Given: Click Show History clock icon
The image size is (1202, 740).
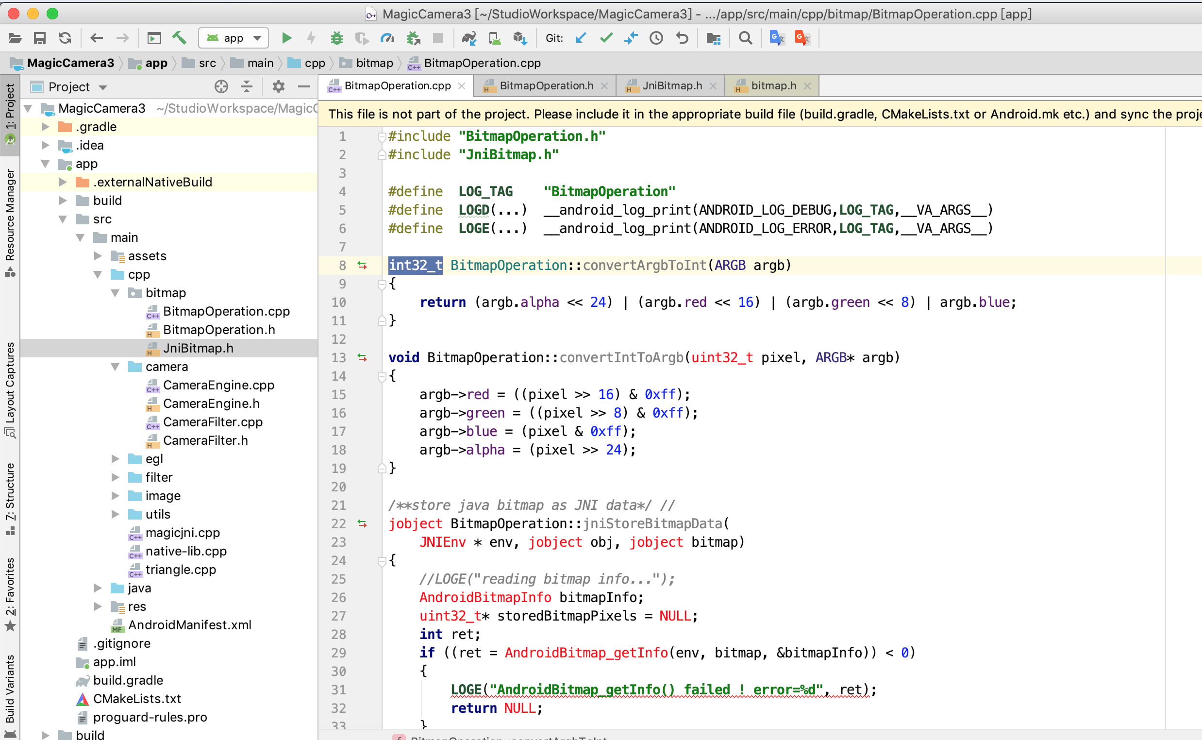Looking at the screenshot, I should tap(656, 38).
